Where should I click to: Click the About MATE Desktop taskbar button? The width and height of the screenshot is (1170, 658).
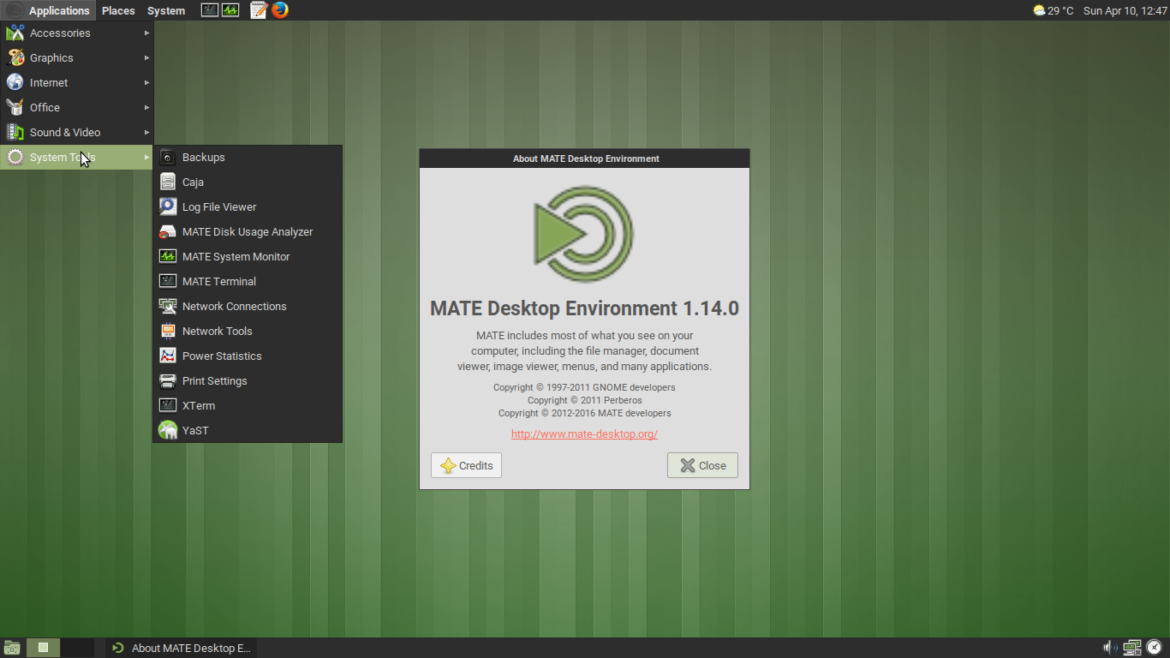click(x=182, y=648)
